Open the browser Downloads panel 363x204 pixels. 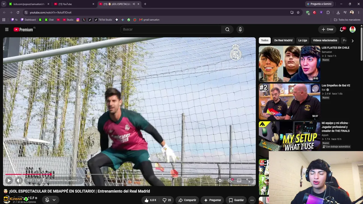click(338, 12)
